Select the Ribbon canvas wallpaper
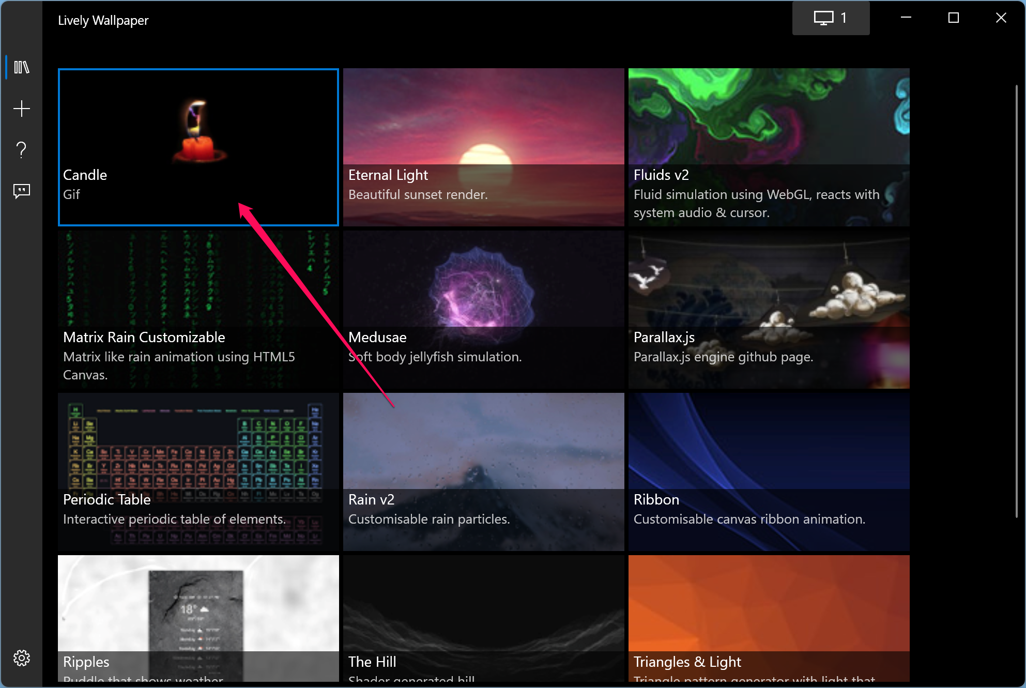 tap(769, 472)
